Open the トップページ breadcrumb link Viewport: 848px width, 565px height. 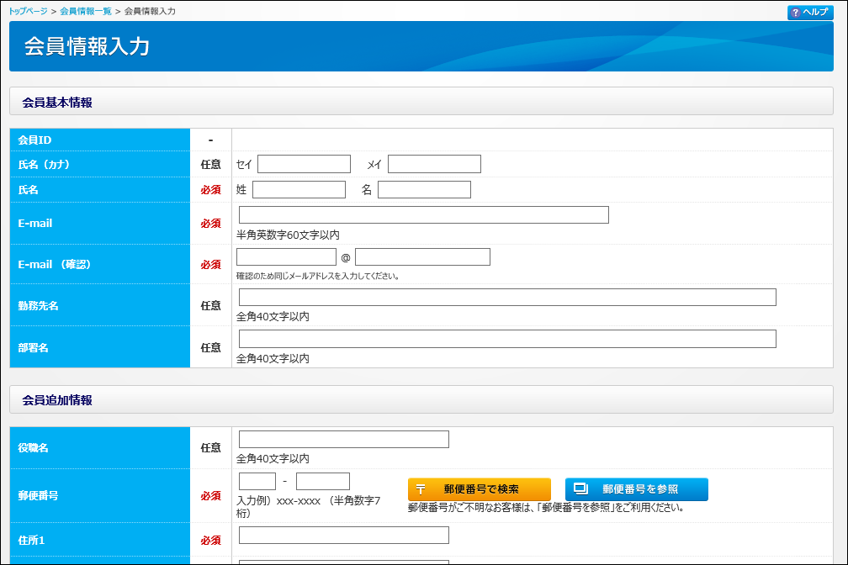tap(28, 12)
